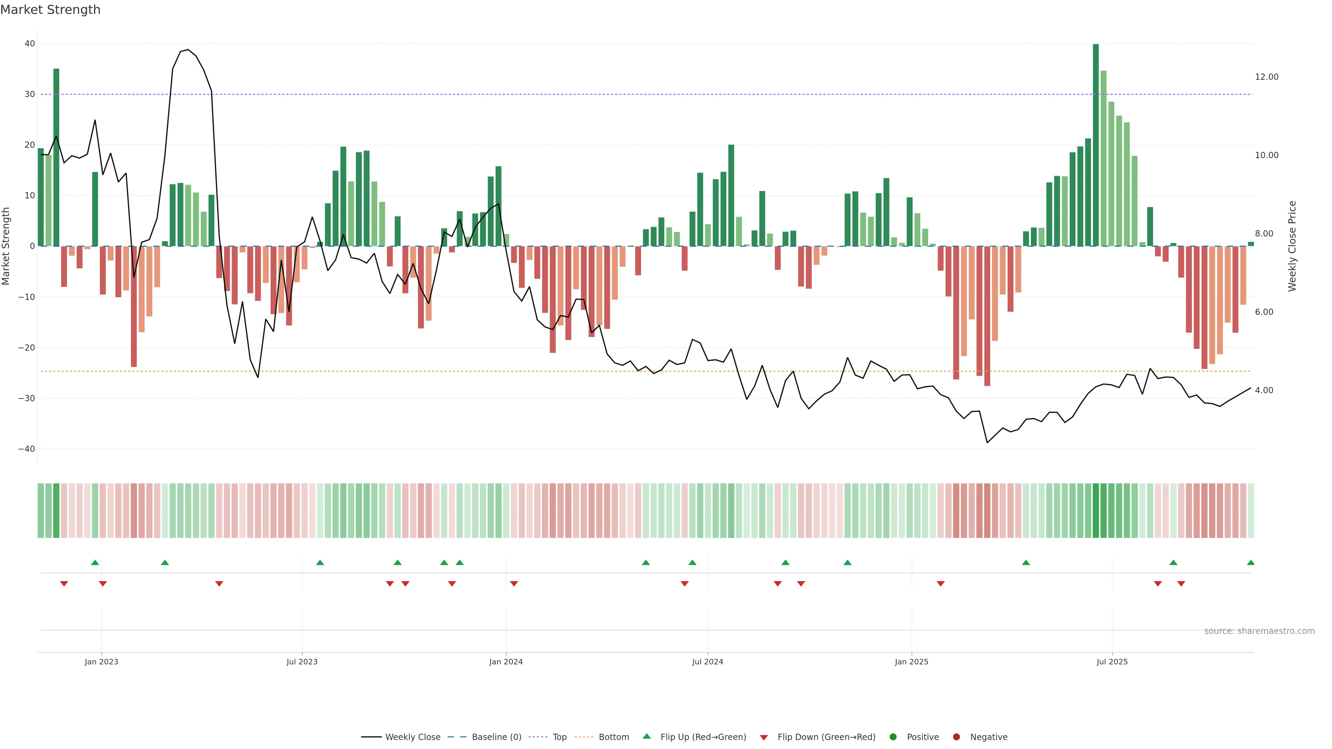Click the leftmost red flip-down triangle marker

[x=64, y=584]
